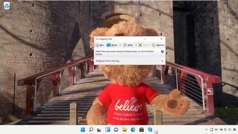Screen dimensions: 238x134
Task: Open Snipping Tool Options
Action: tap(158, 45)
